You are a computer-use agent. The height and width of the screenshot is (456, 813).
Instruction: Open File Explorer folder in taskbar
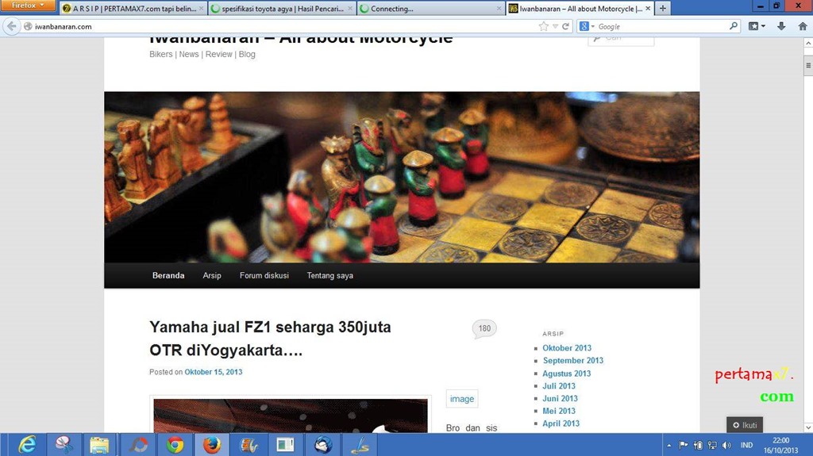(x=100, y=444)
